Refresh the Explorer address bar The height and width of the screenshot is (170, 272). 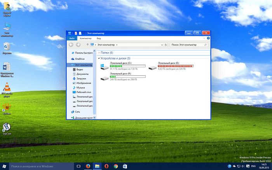(x=166, y=45)
